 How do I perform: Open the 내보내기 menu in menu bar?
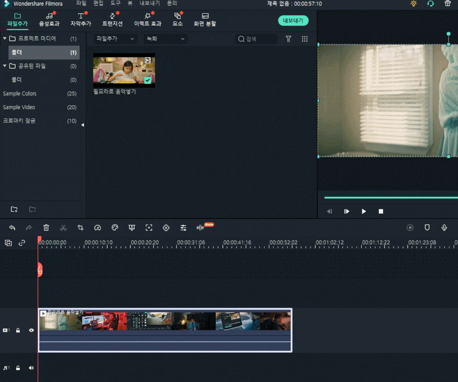149,3
